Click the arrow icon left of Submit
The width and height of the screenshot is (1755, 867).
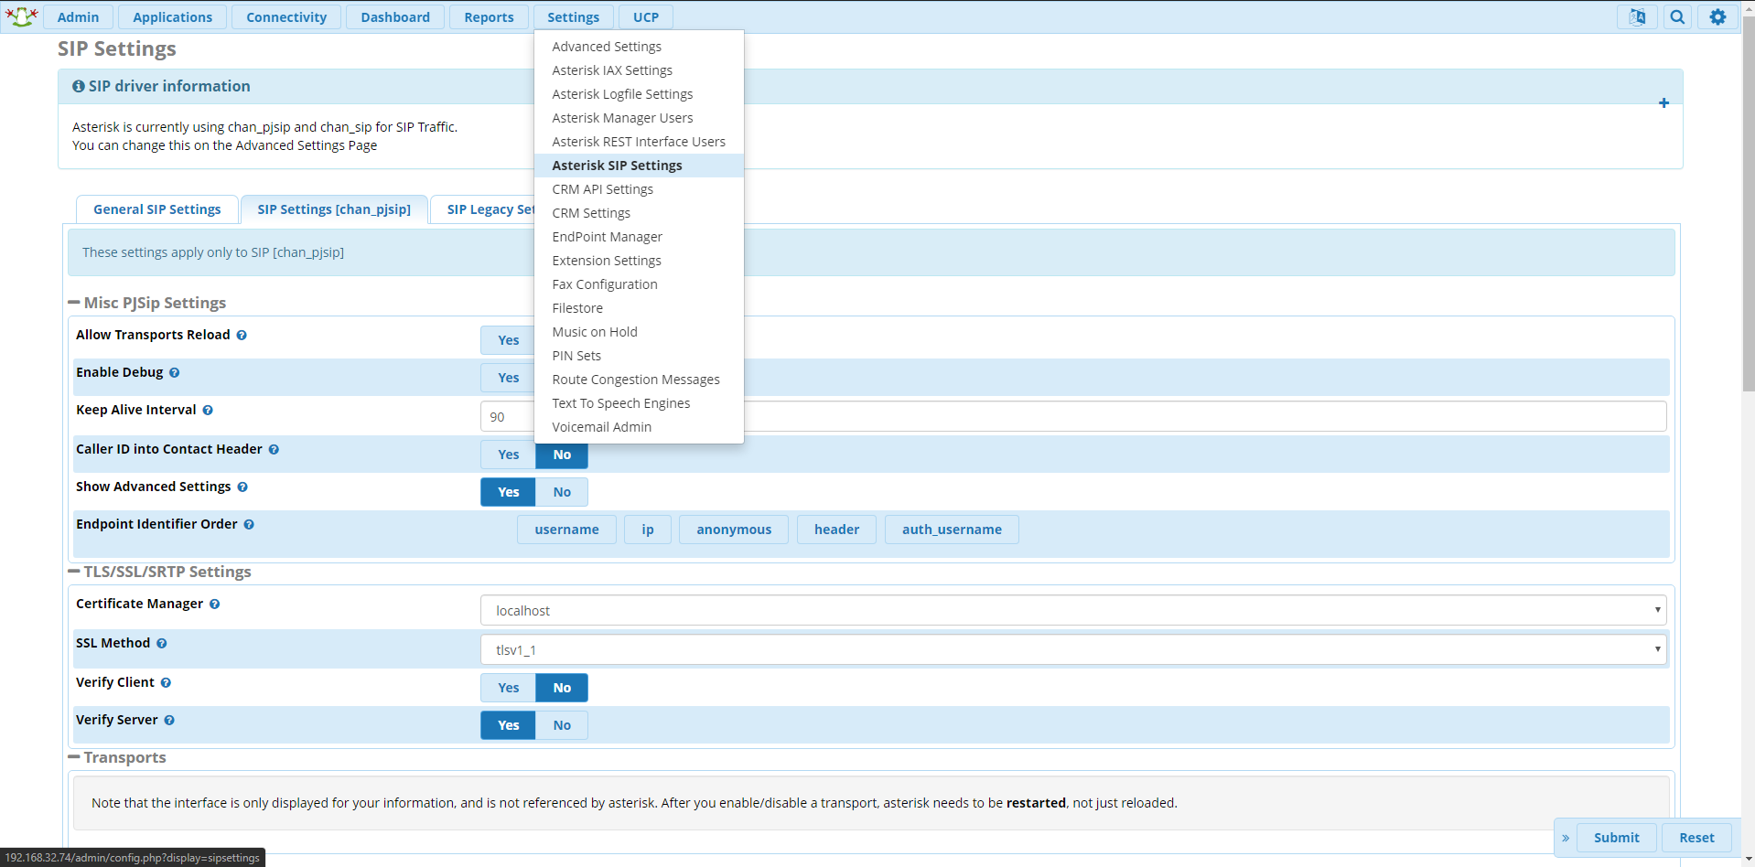click(1566, 838)
